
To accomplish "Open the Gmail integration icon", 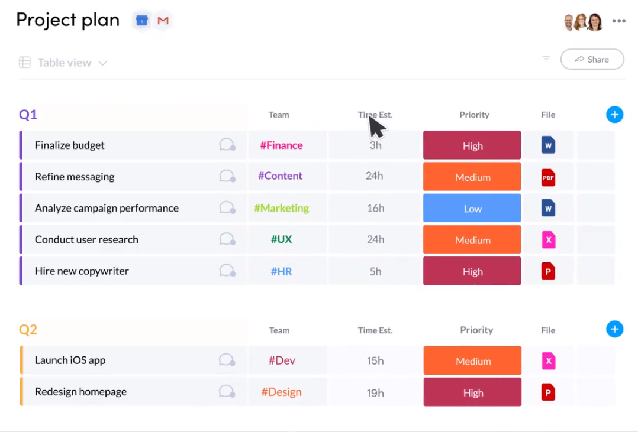I will point(163,21).
